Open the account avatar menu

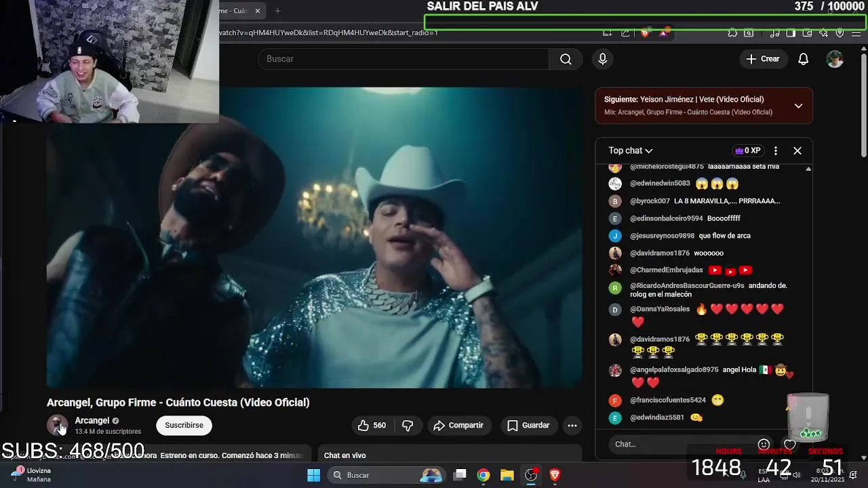(835, 59)
